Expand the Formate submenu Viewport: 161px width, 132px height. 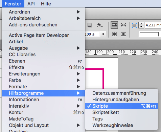44,87
